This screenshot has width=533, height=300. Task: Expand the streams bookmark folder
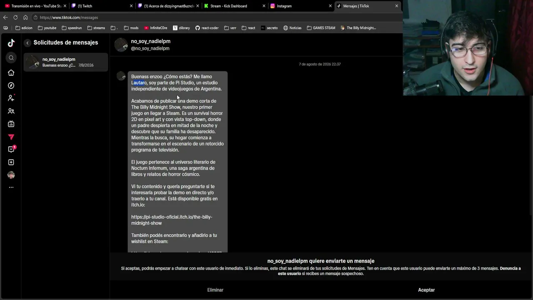click(x=96, y=28)
